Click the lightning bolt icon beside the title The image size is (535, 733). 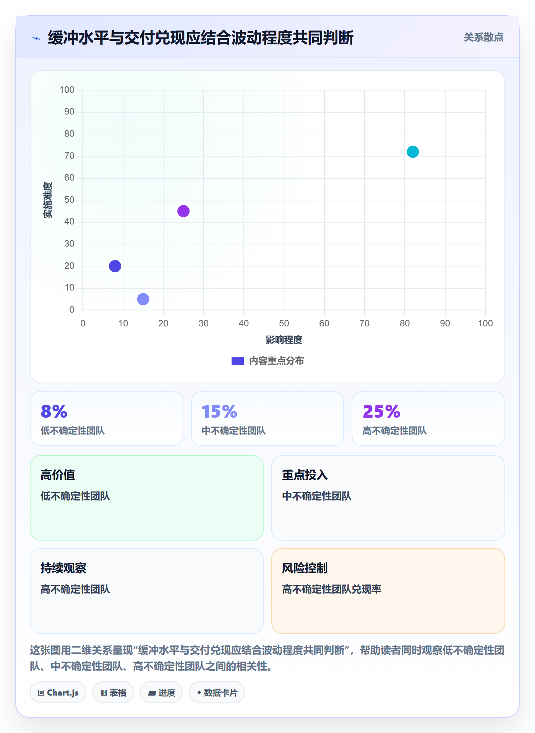[36, 38]
